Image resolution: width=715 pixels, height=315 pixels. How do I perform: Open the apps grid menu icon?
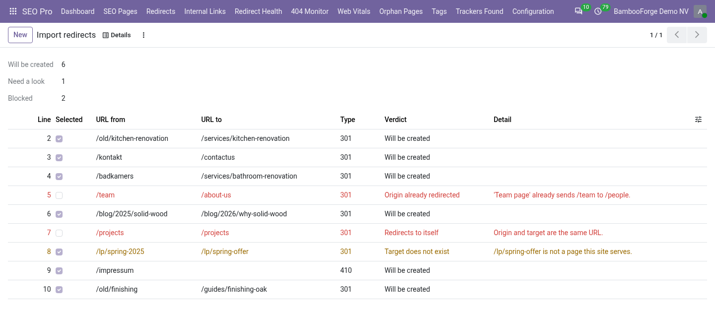(13, 11)
